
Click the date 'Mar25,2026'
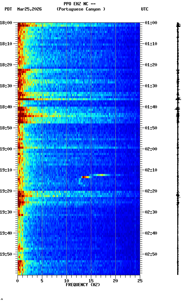pos(29,9)
